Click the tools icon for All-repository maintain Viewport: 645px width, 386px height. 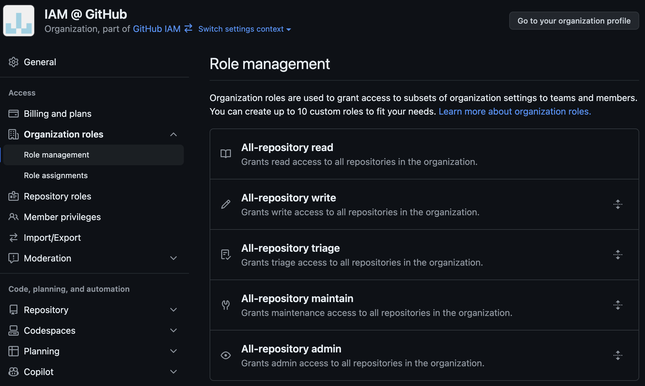click(226, 305)
